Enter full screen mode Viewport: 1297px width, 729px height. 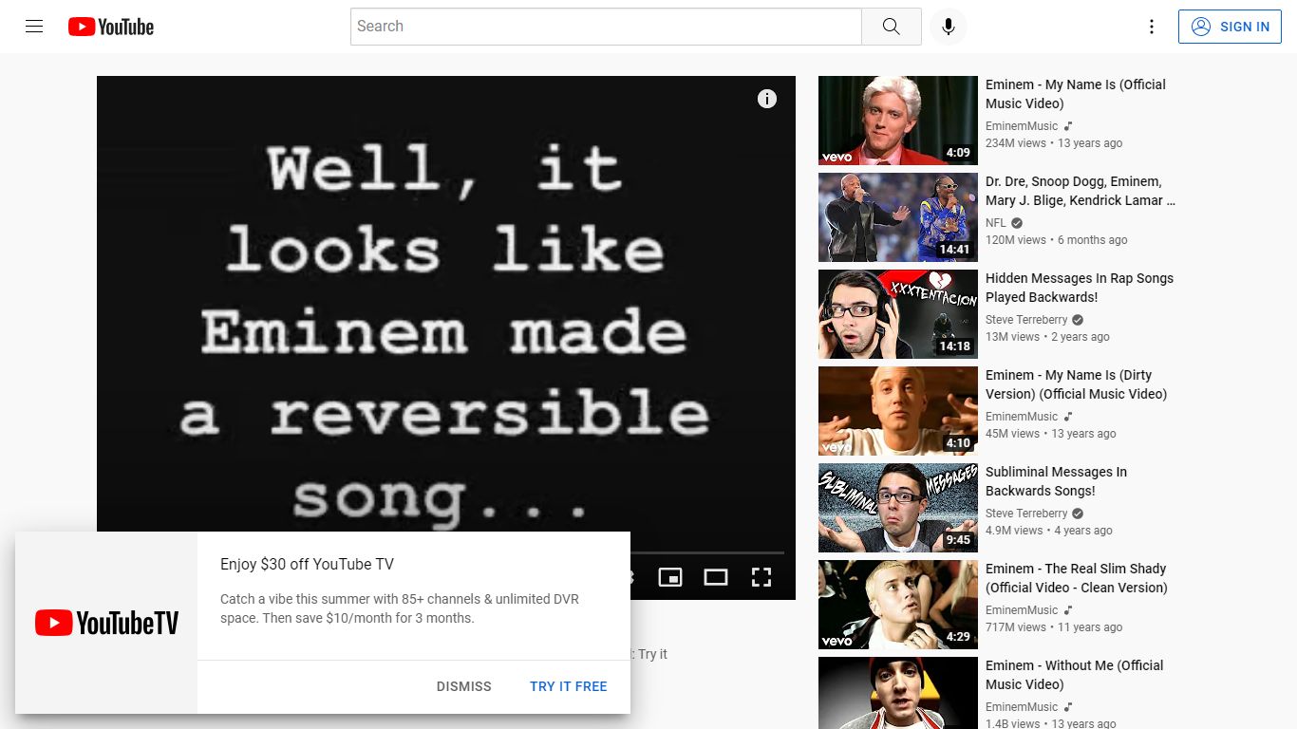click(x=761, y=577)
